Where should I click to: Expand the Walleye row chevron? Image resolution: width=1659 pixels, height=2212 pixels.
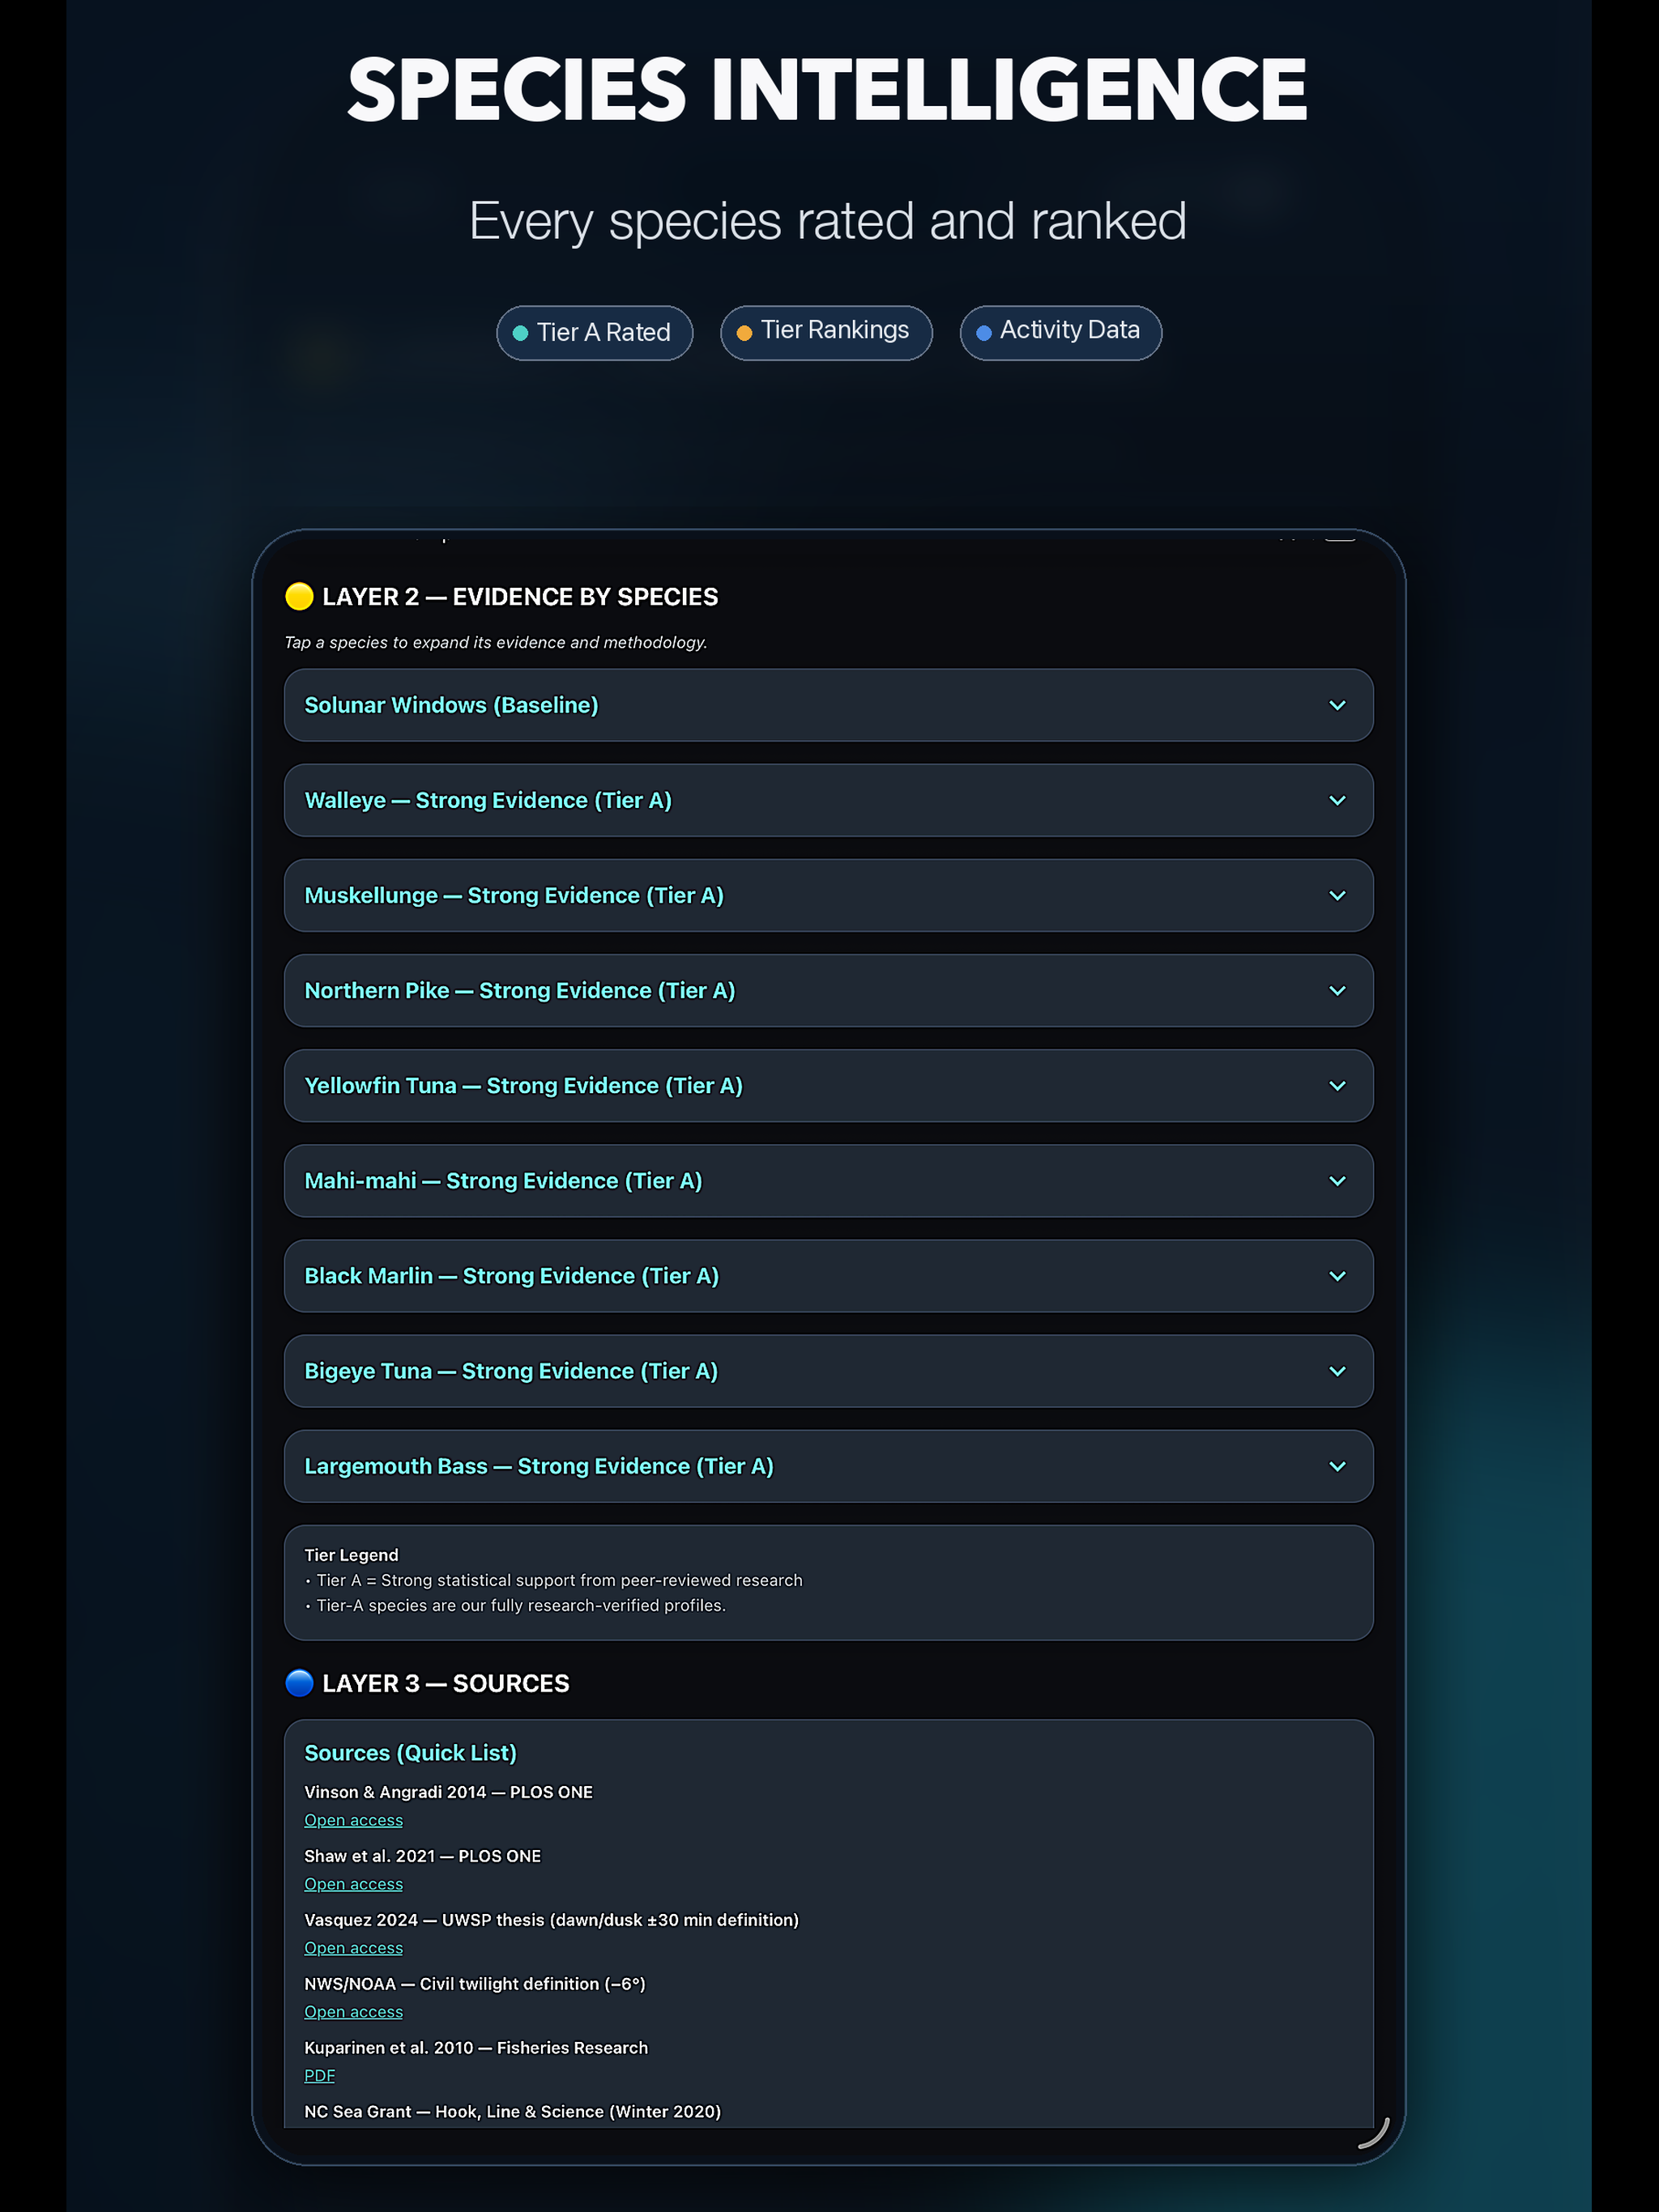[1337, 800]
